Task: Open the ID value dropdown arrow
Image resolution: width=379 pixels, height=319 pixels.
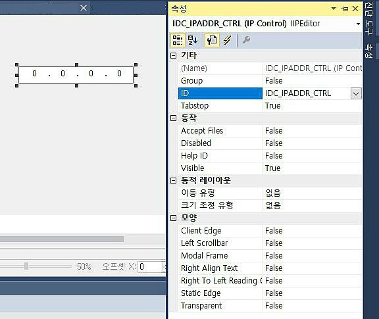Action: pos(356,93)
